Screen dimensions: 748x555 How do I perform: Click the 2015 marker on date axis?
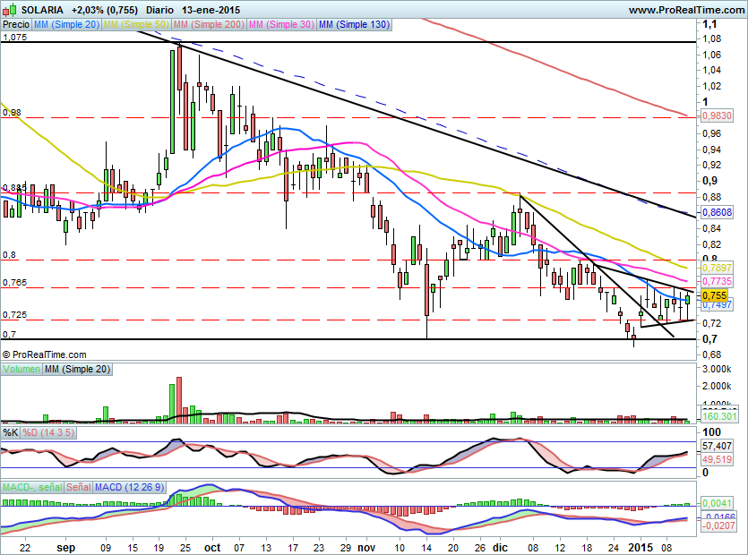[641, 545]
